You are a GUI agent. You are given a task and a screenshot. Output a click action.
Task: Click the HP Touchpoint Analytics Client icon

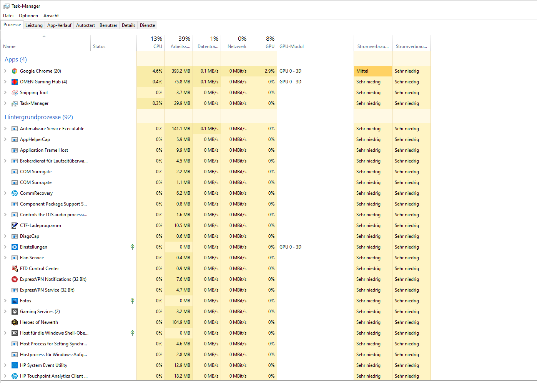click(15, 376)
